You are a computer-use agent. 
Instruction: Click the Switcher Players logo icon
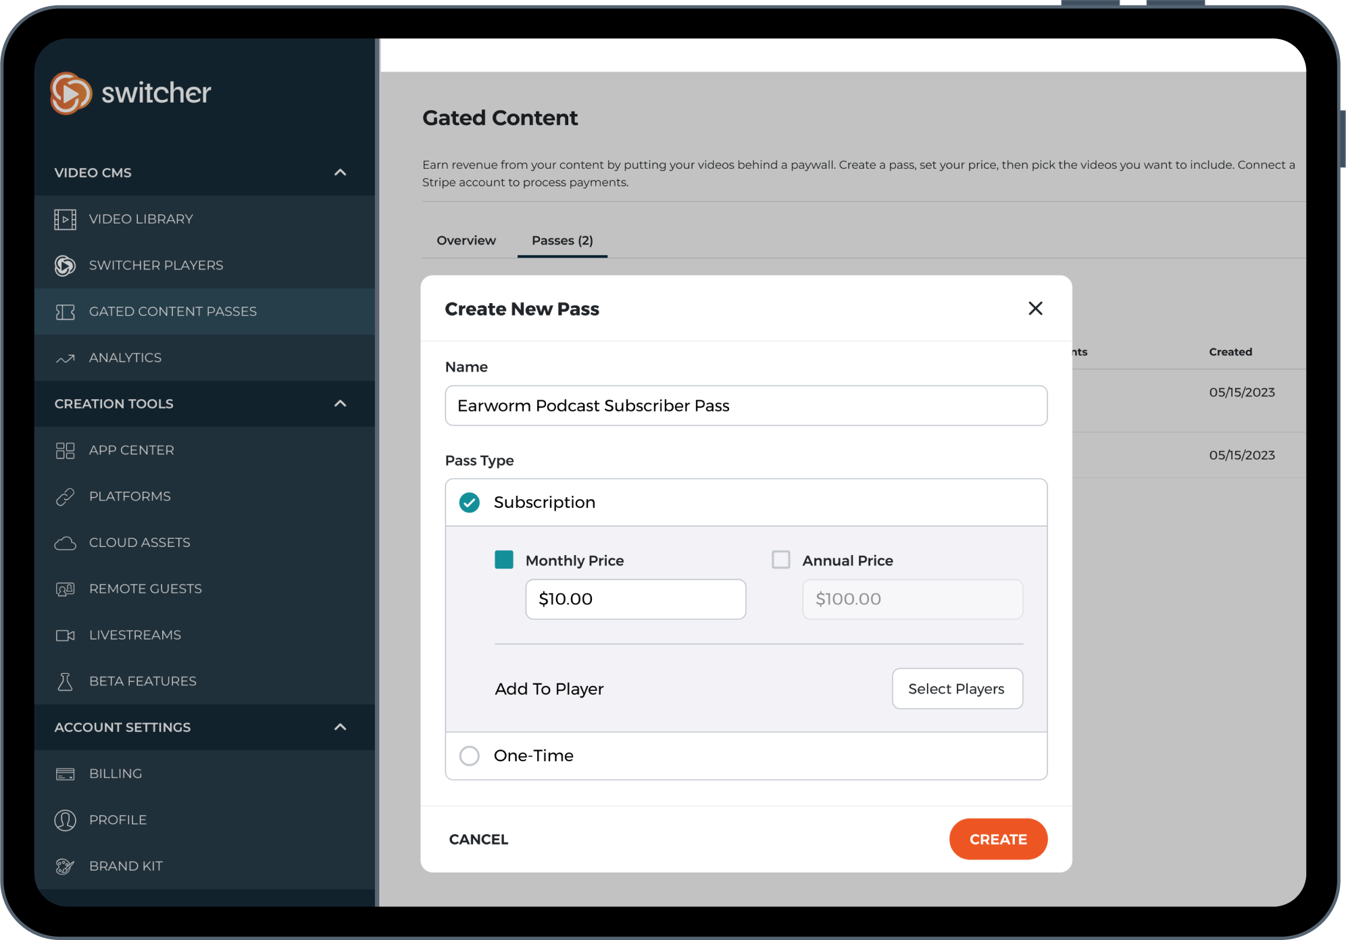pyautogui.click(x=65, y=265)
